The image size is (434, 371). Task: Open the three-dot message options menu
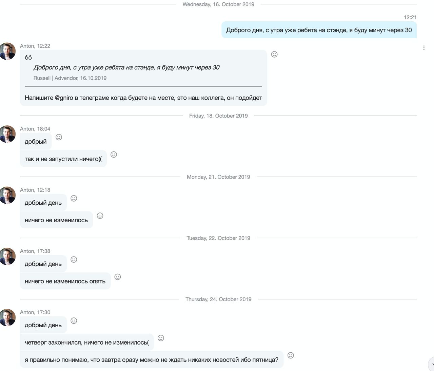(424, 48)
